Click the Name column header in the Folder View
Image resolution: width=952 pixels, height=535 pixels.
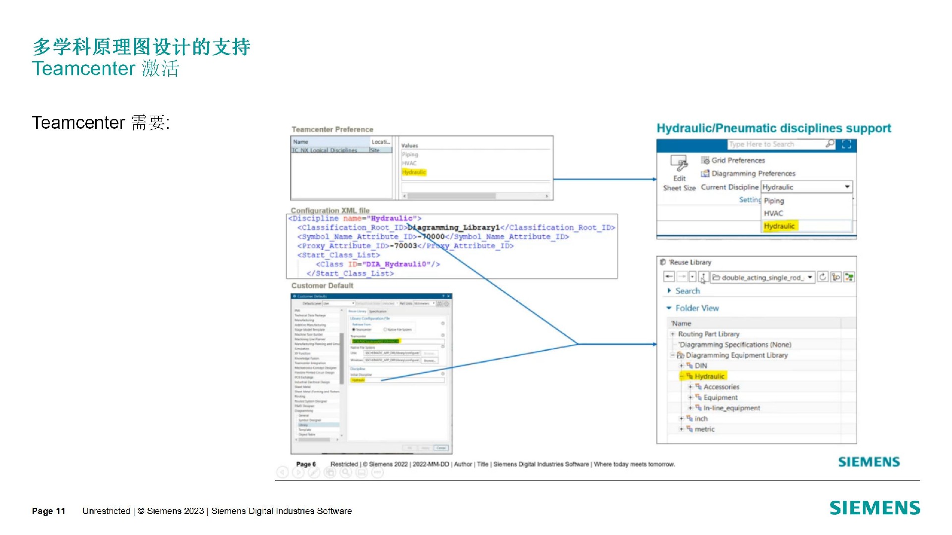[754, 323]
